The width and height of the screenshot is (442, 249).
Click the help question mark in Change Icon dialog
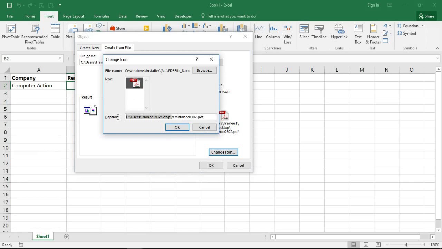(x=197, y=59)
